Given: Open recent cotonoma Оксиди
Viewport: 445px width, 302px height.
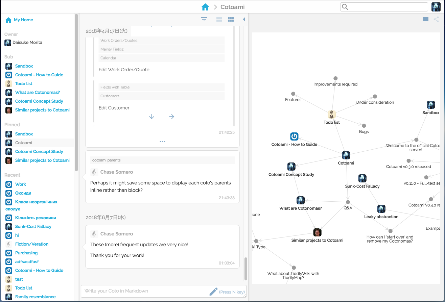Looking at the screenshot, I should pos(23,193).
